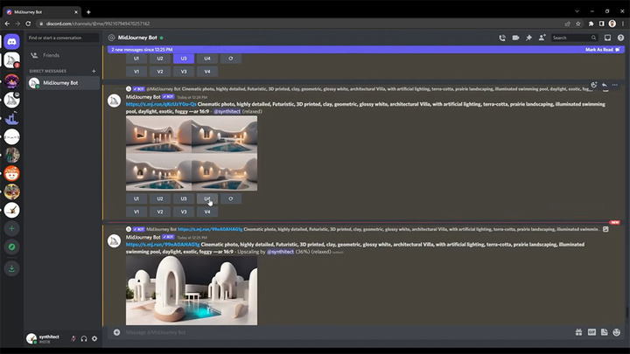Screen dimensions: 630x354
Task: Toggle headphones deafen in user panel
Action: point(84,339)
